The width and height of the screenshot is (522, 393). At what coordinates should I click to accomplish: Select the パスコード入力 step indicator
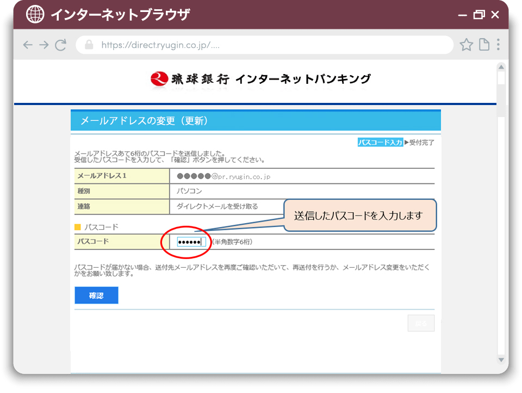coord(380,143)
